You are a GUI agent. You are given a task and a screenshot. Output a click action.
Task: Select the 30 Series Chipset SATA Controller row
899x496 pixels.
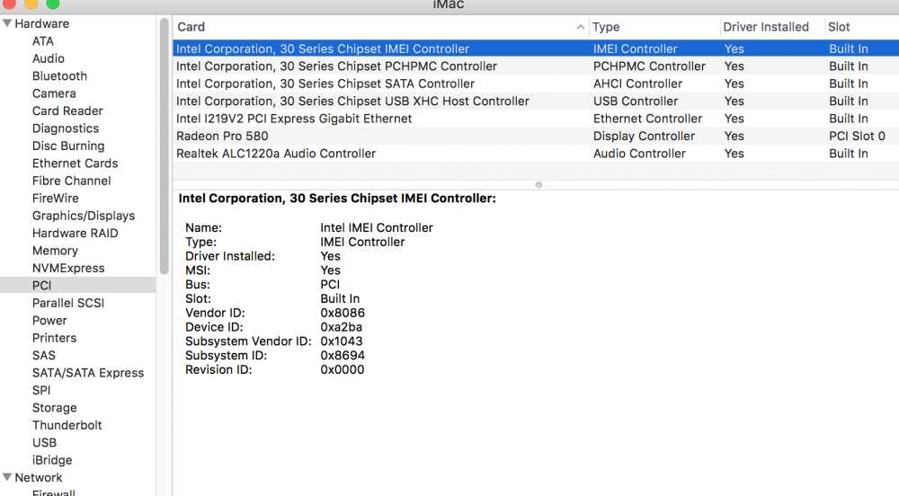coord(536,84)
